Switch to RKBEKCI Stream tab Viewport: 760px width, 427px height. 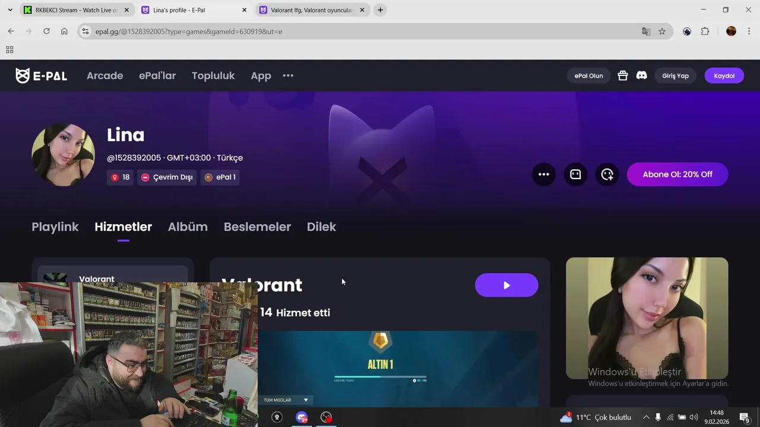pyautogui.click(x=76, y=10)
